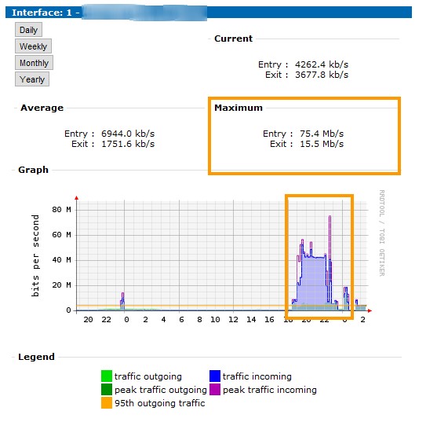This screenshot has width=437, height=422.
Task: Click the '95th outgoing traffic' legend label
Action: coord(160,403)
